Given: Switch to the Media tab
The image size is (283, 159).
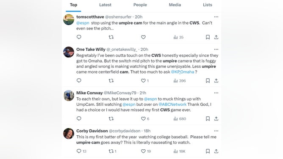Looking at the screenshot, I should tap(175, 5).
